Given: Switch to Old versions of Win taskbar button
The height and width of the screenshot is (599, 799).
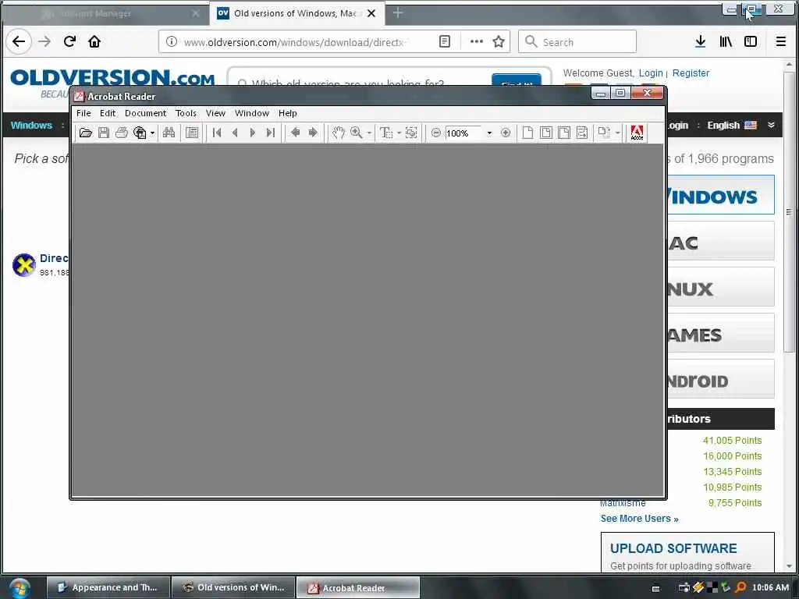Looking at the screenshot, I should pos(233,588).
